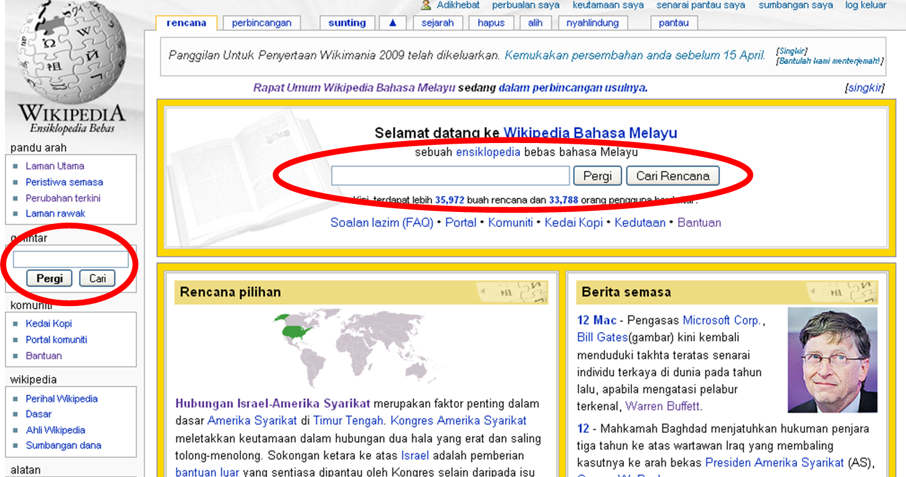Open the Adikhebat user page link
This screenshot has width=906, height=477.
(458, 5)
